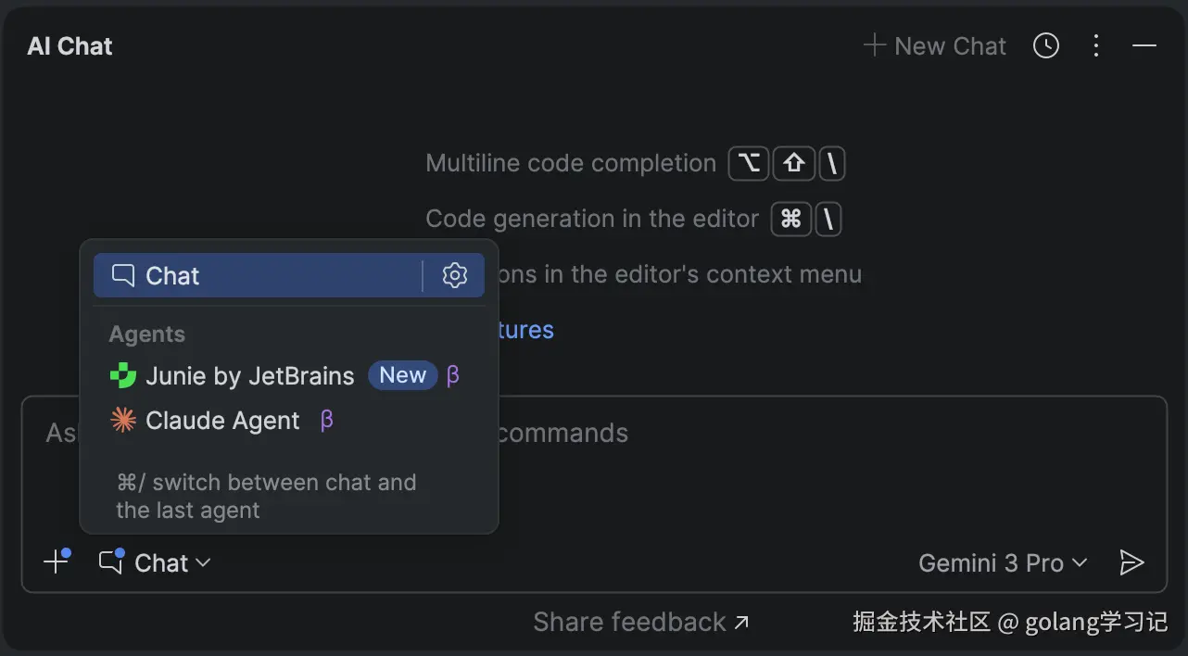
Task: Click the Junie by JetBrains logo icon
Action: tap(122, 376)
